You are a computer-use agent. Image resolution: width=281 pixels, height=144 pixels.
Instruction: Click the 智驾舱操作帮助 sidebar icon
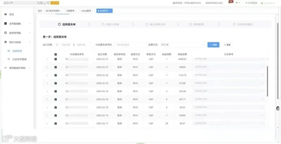(5, 68)
